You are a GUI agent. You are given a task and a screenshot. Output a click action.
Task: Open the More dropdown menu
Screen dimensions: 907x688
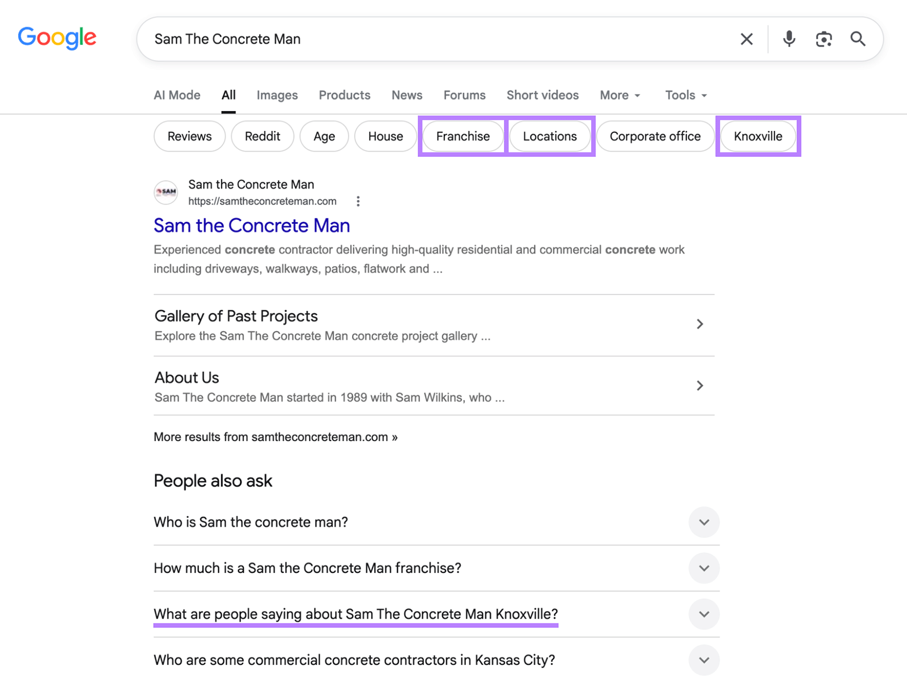pos(620,95)
